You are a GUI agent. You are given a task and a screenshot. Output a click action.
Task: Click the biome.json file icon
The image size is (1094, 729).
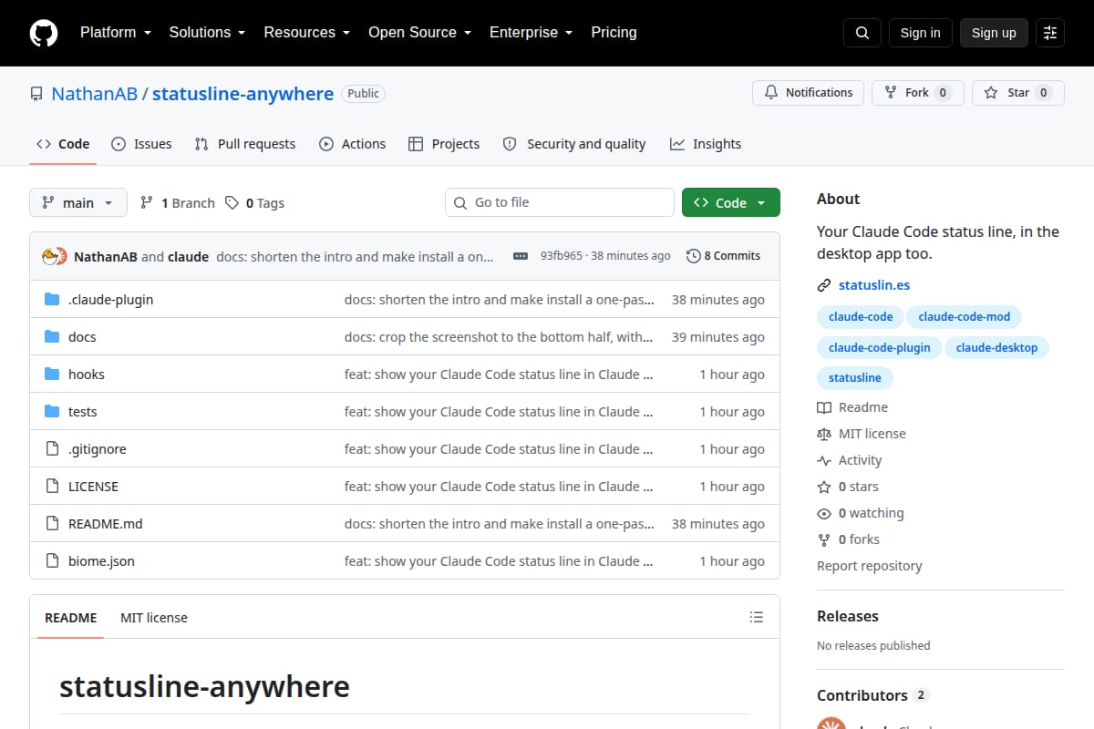coord(52,561)
